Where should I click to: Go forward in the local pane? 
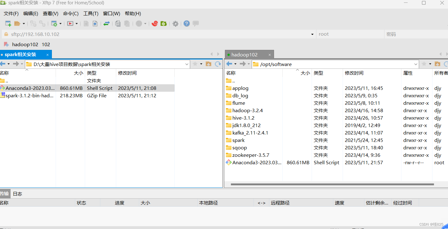coord(16,64)
